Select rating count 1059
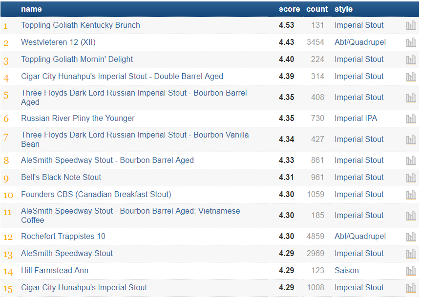The image size is (423, 298). pos(316,195)
